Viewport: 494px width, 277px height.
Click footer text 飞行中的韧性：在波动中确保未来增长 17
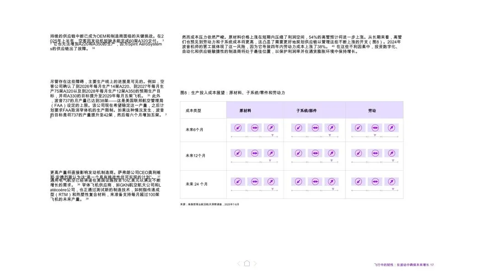(x=404, y=265)
